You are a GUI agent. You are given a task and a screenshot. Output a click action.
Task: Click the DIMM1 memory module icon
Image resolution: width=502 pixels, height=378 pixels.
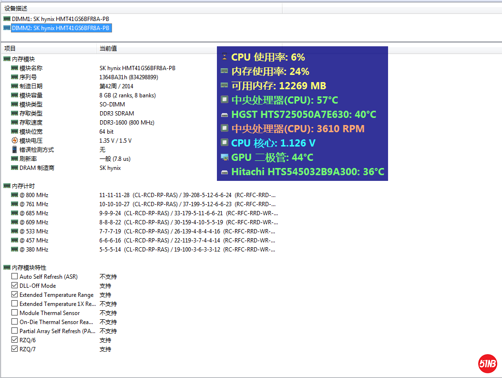[x=7, y=19]
